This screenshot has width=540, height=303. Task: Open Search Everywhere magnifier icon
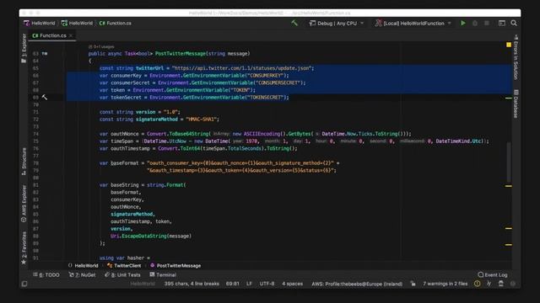point(514,23)
